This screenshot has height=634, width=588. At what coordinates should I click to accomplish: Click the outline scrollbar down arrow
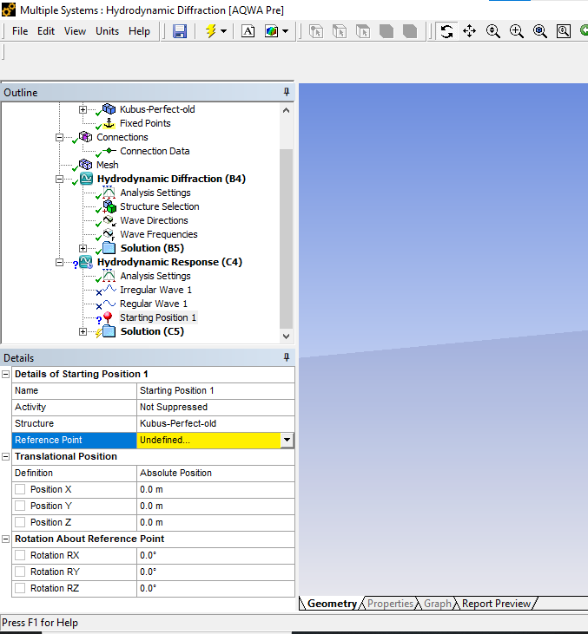click(x=286, y=336)
